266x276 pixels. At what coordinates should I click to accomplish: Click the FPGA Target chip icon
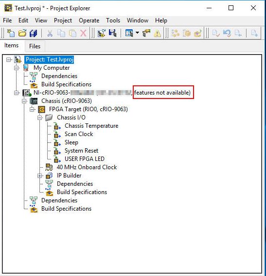point(42,109)
